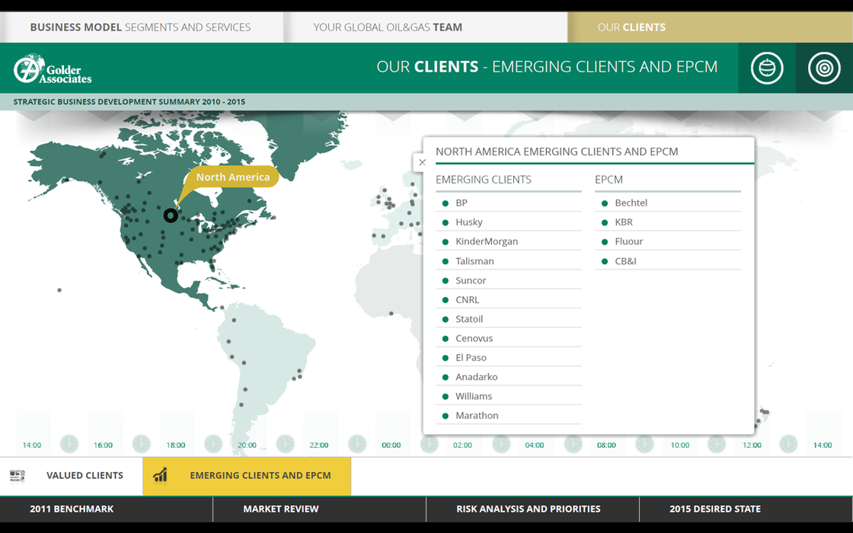Open Risk Analysis and Priorities
Viewport: 853px width, 533px height.
click(x=528, y=509)
